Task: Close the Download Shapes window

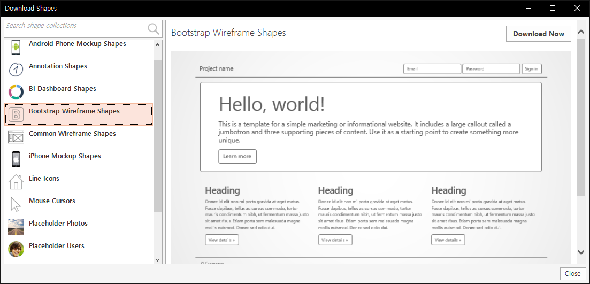Action: click(x=577, y=8)
